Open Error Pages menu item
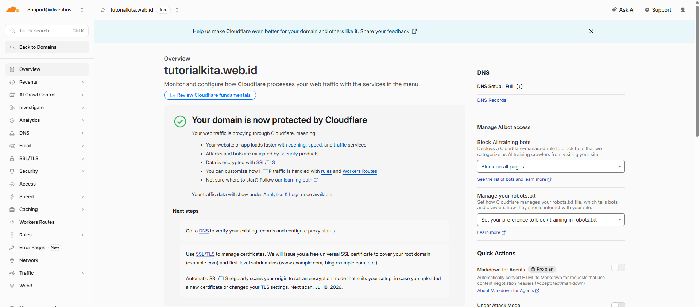 point(47,248)
